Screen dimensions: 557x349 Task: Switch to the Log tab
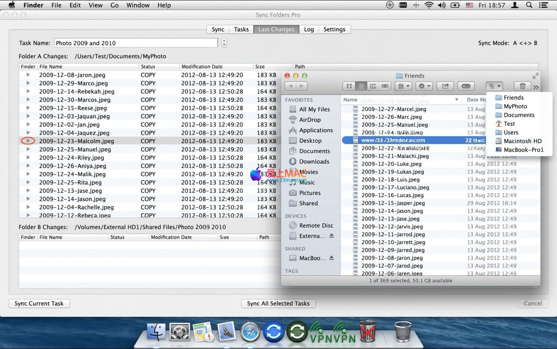click(x=309, y=30)
